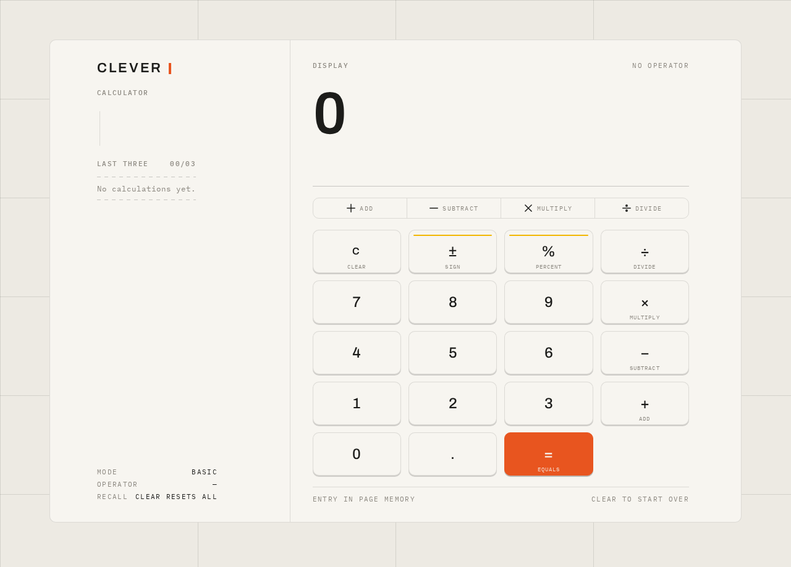Click the decimal point key
Viewport: 791px width, 567px height.
(452, 454)
